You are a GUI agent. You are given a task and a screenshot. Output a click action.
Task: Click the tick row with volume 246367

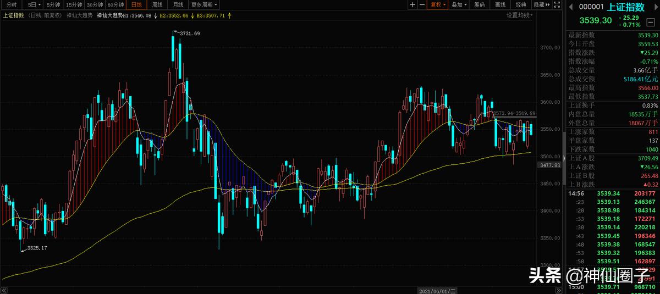pyautogui.click(x=613, y=202)
